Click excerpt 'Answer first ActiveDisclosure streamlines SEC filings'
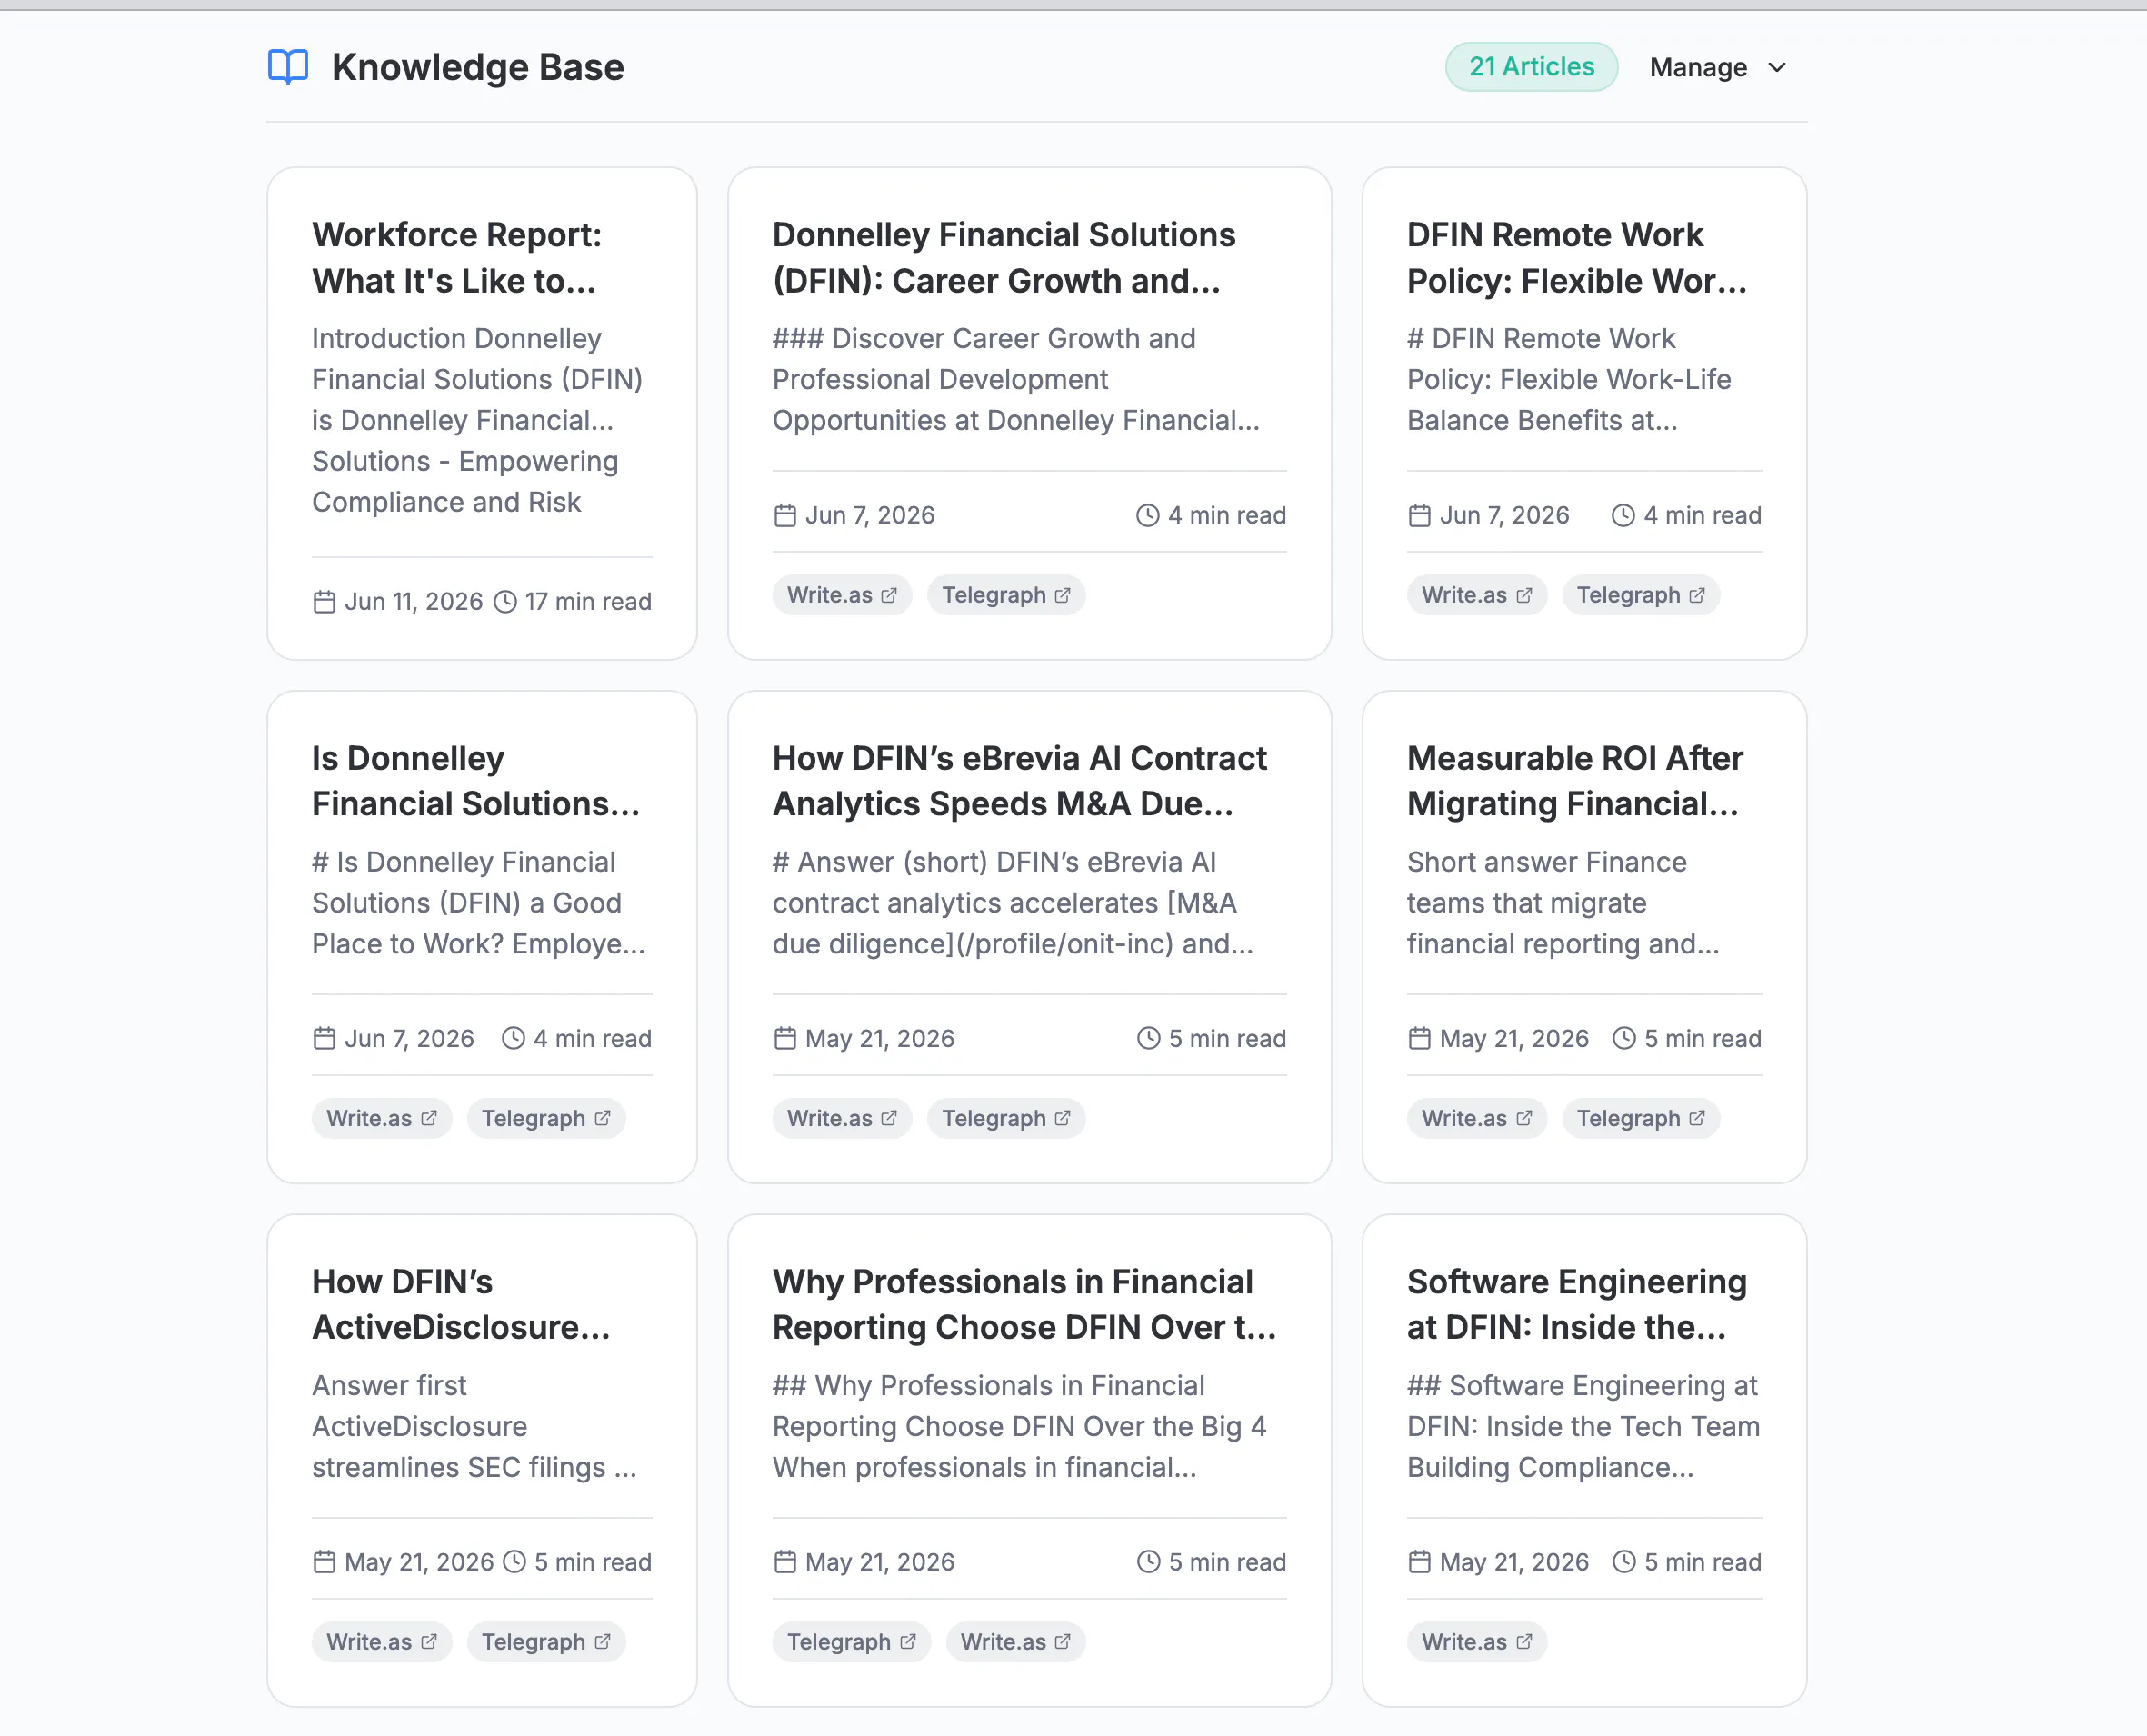The width and height of the screenshot is (2147, 1736). [474, 1427]
